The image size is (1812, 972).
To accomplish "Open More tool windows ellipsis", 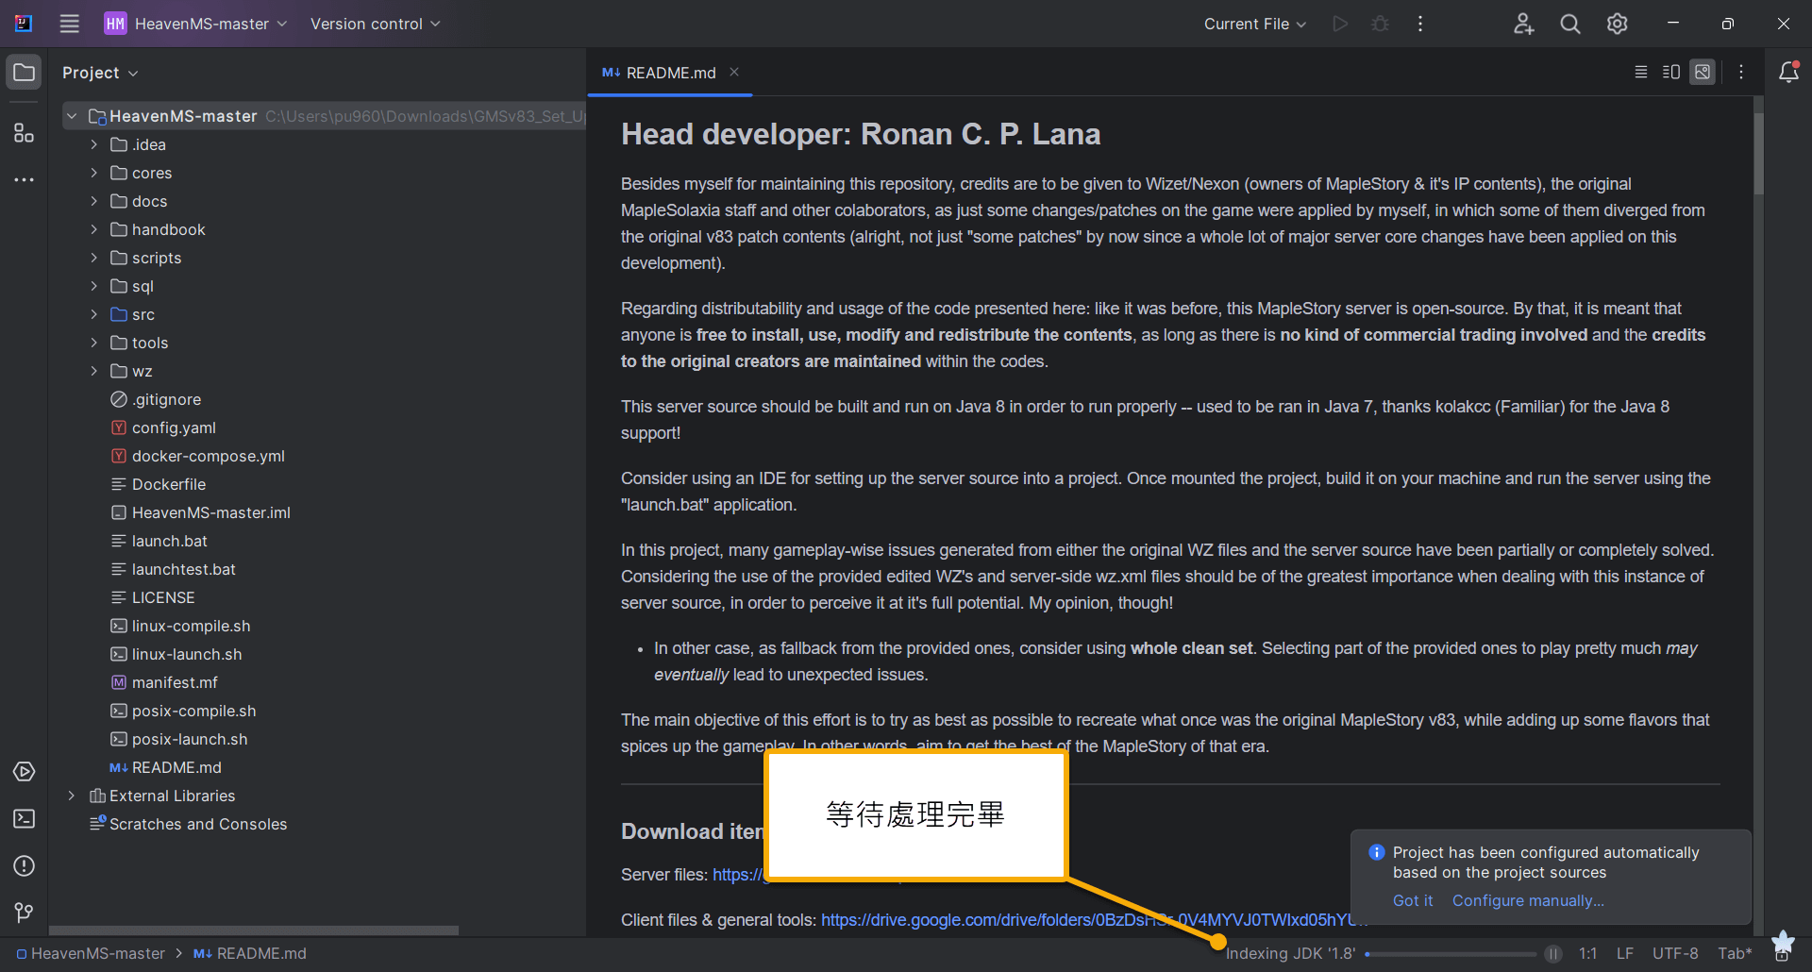I will tap(24, 179).
